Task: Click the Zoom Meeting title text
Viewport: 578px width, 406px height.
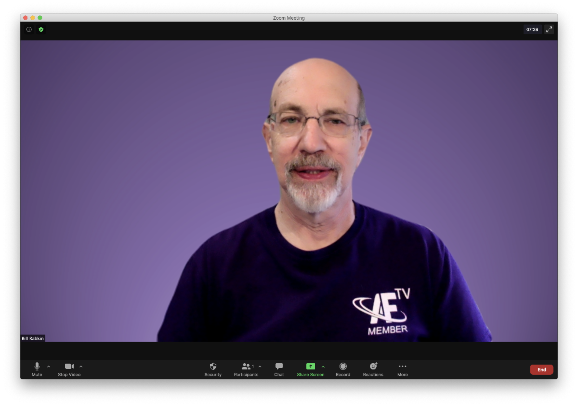Action: (289, 18)
